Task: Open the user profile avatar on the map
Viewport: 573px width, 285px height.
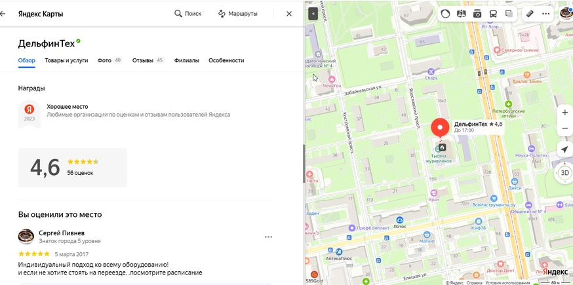Action: [x=566, y=14]
